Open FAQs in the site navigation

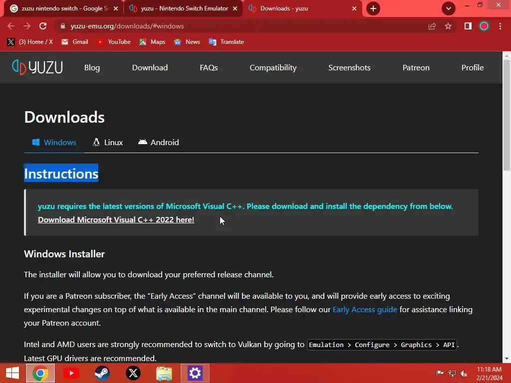209,67
